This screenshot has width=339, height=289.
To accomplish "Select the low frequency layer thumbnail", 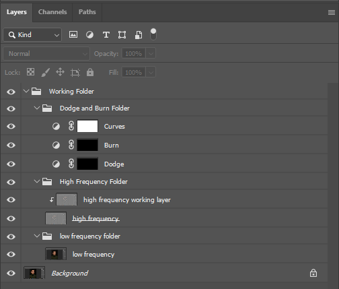I will coord(56,254).
